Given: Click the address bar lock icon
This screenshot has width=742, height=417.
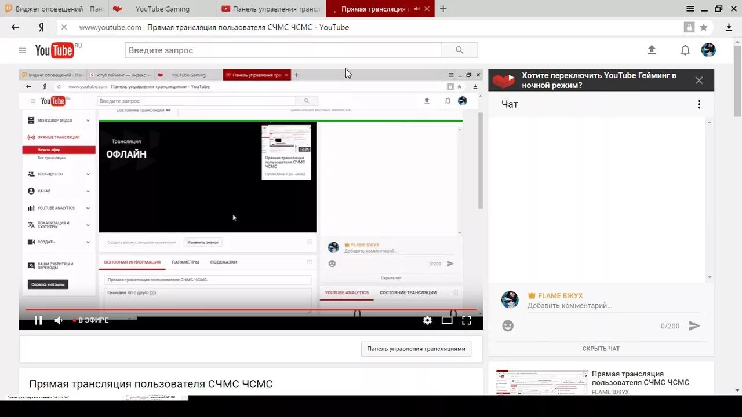Looking at the screenshot, I should click(x=689, y=27).
